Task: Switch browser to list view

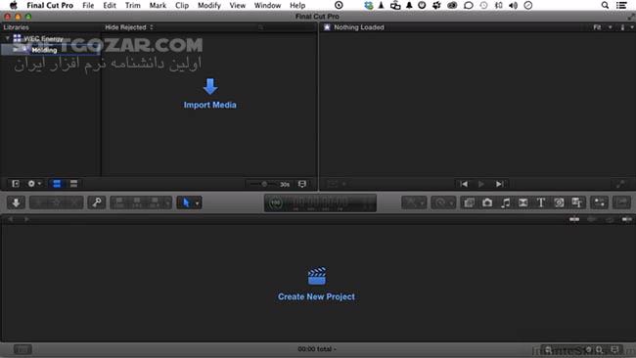Action: coord(73,184)
